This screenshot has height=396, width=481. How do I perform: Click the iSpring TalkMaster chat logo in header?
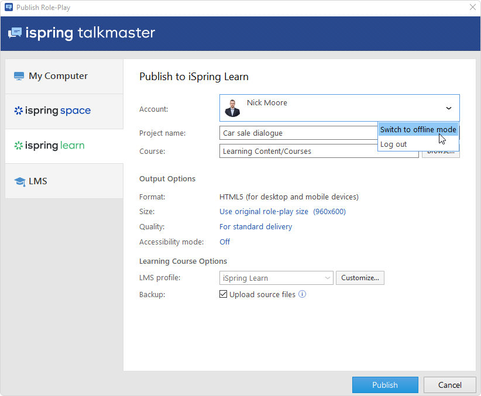coord(15,33)
